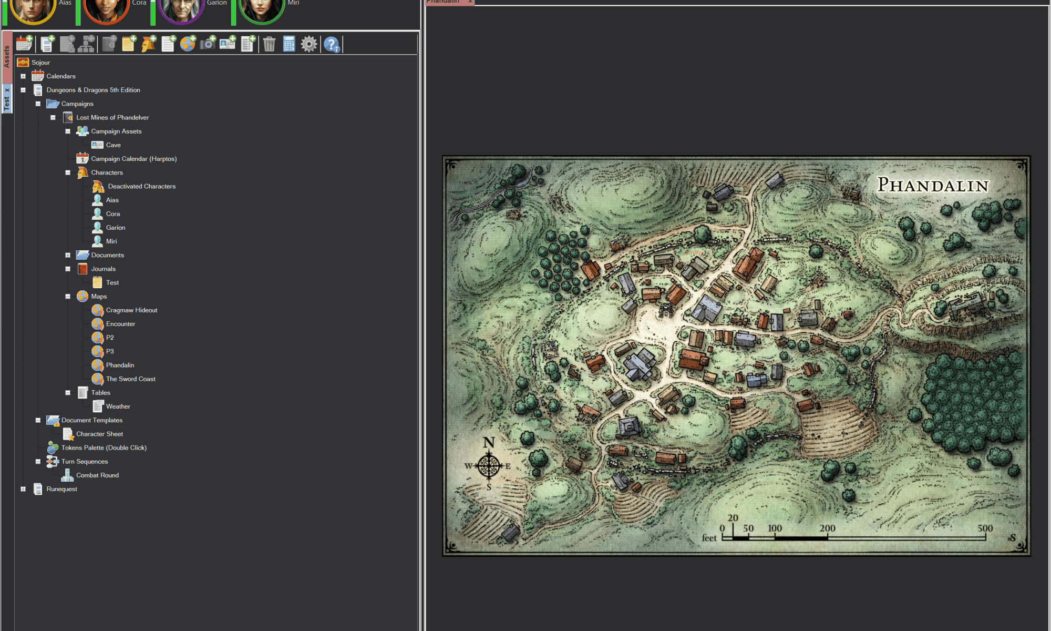
Task: Click the add calendar toolbar icon
Action: [24, 44]
